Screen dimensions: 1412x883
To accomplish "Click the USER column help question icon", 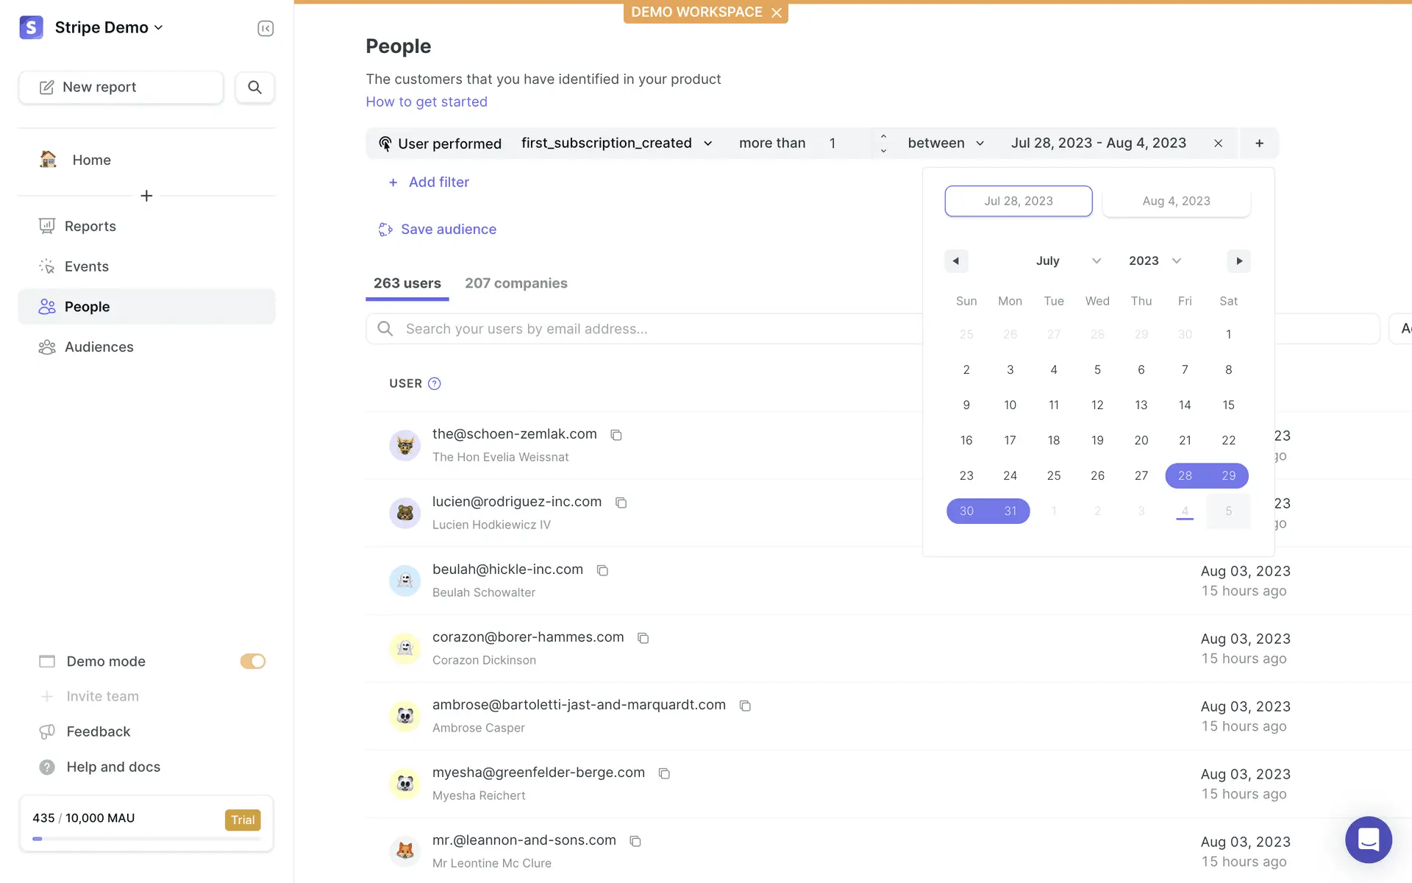I will [435, 383].
